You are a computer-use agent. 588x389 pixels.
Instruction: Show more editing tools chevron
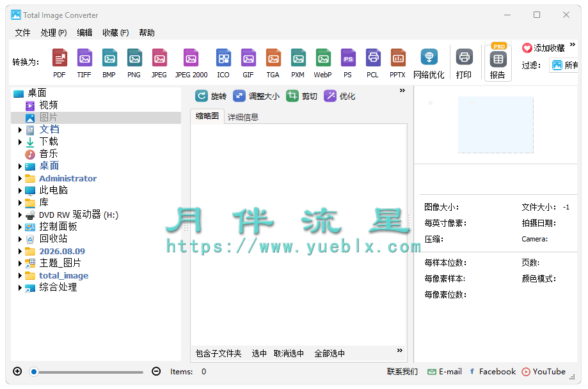(x=402, y=90)
